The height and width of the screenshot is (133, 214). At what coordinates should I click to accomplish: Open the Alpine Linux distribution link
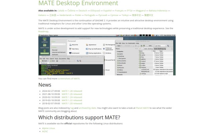click(x=48, y=128)
